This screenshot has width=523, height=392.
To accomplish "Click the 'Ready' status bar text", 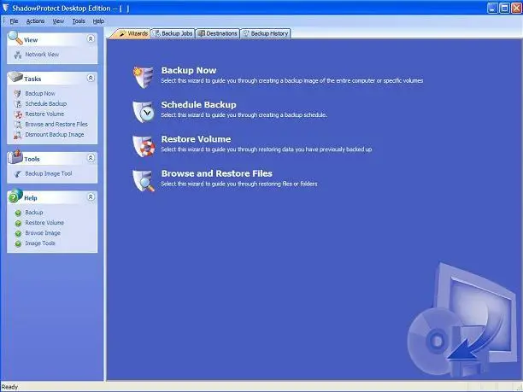I will [9, 387].
